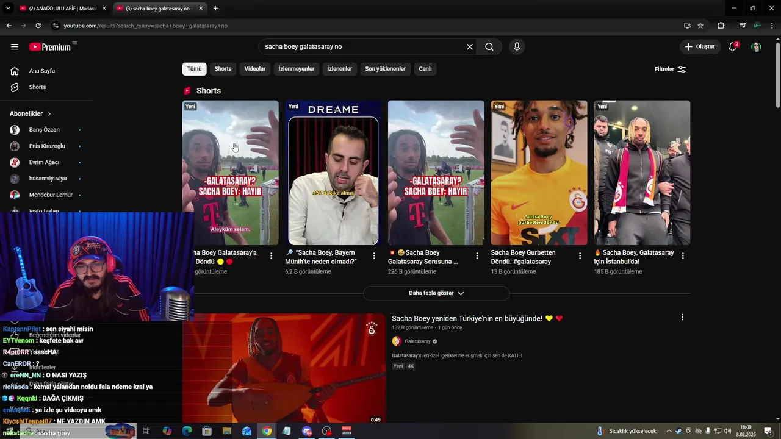Image resolution: width=781 pixels, height=439 pixels.
Task: Open the account avatar menu
Action: (756, 47)
